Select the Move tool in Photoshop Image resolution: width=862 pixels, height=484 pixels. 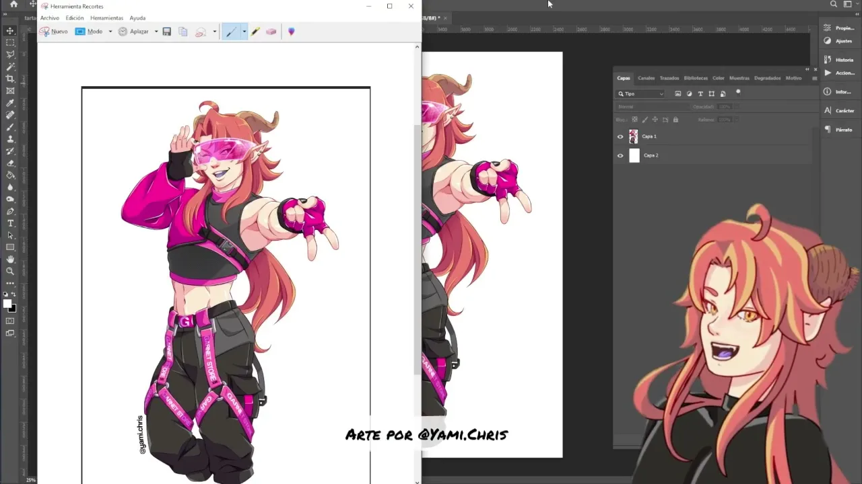pos(10,30)
